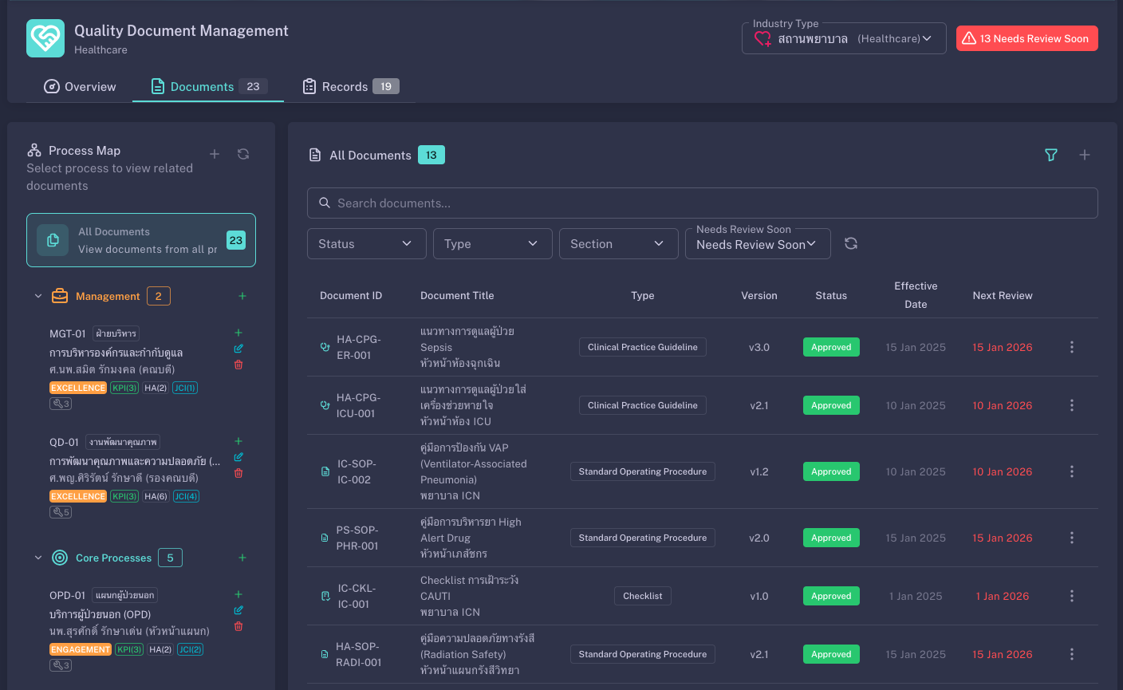Delete the QD-01 process with trash icon
Image resolution: width=1123 pixels, height=690 pixels.
tap(238, 473)
